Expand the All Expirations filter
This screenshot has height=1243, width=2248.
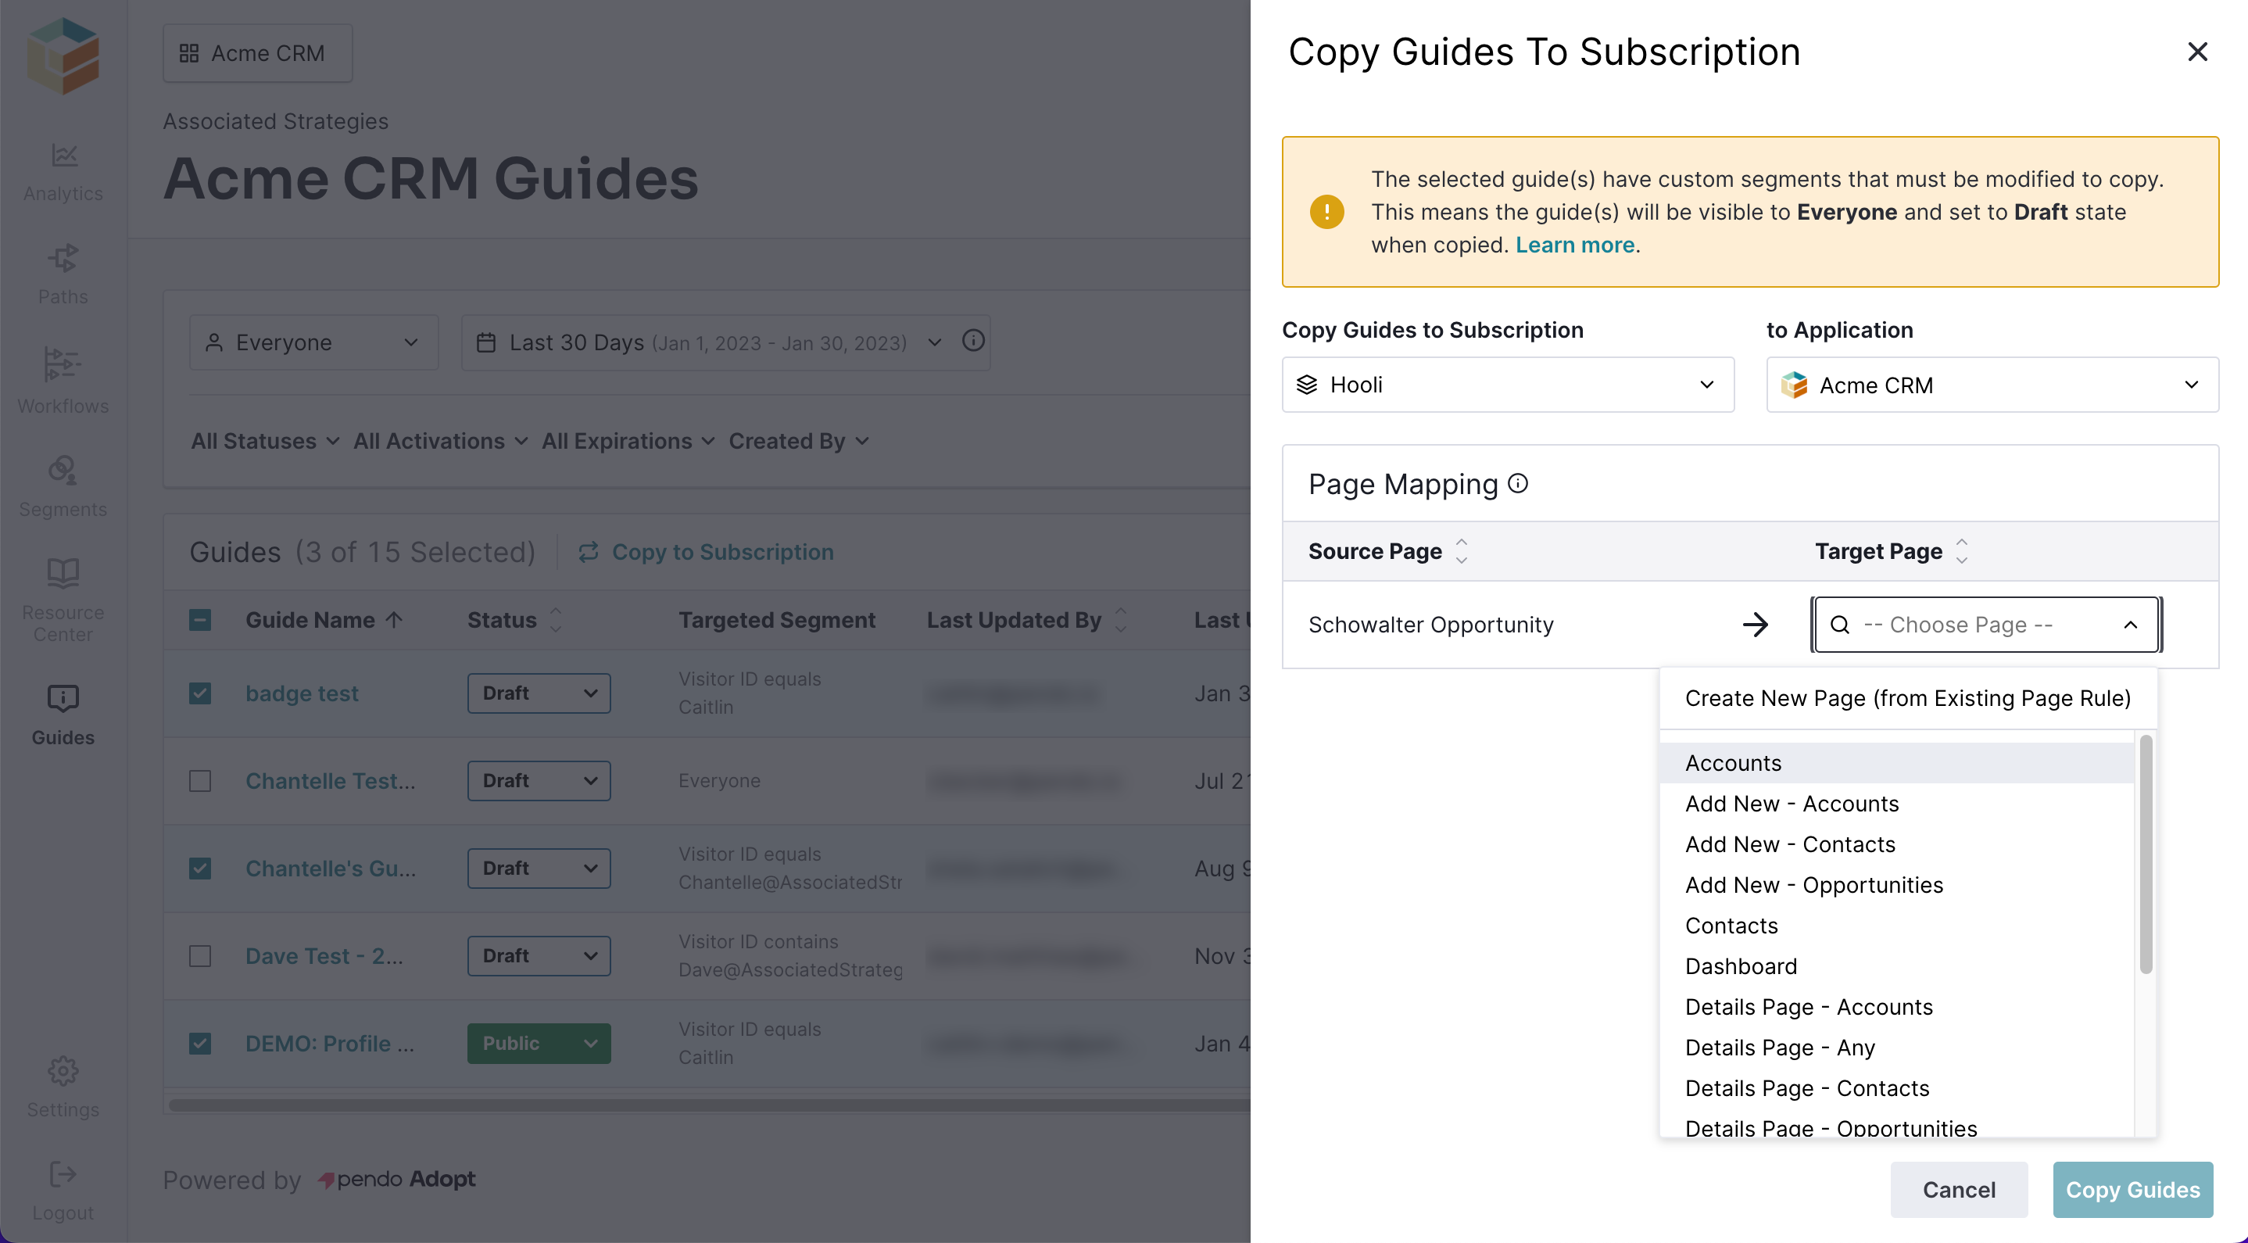(628, 441)
